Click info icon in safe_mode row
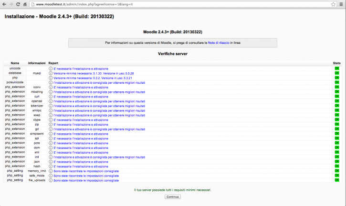The height and width of the screenshot is (206, 346). click(x=51, y=176)
